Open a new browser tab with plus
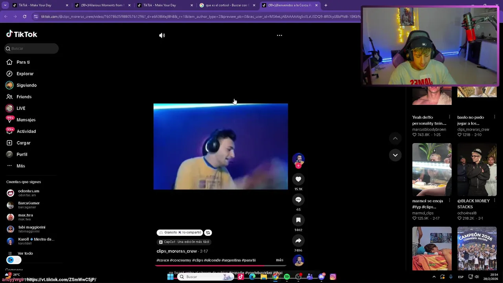The height and width of the screenshot is (283, 503). [326, 5]
